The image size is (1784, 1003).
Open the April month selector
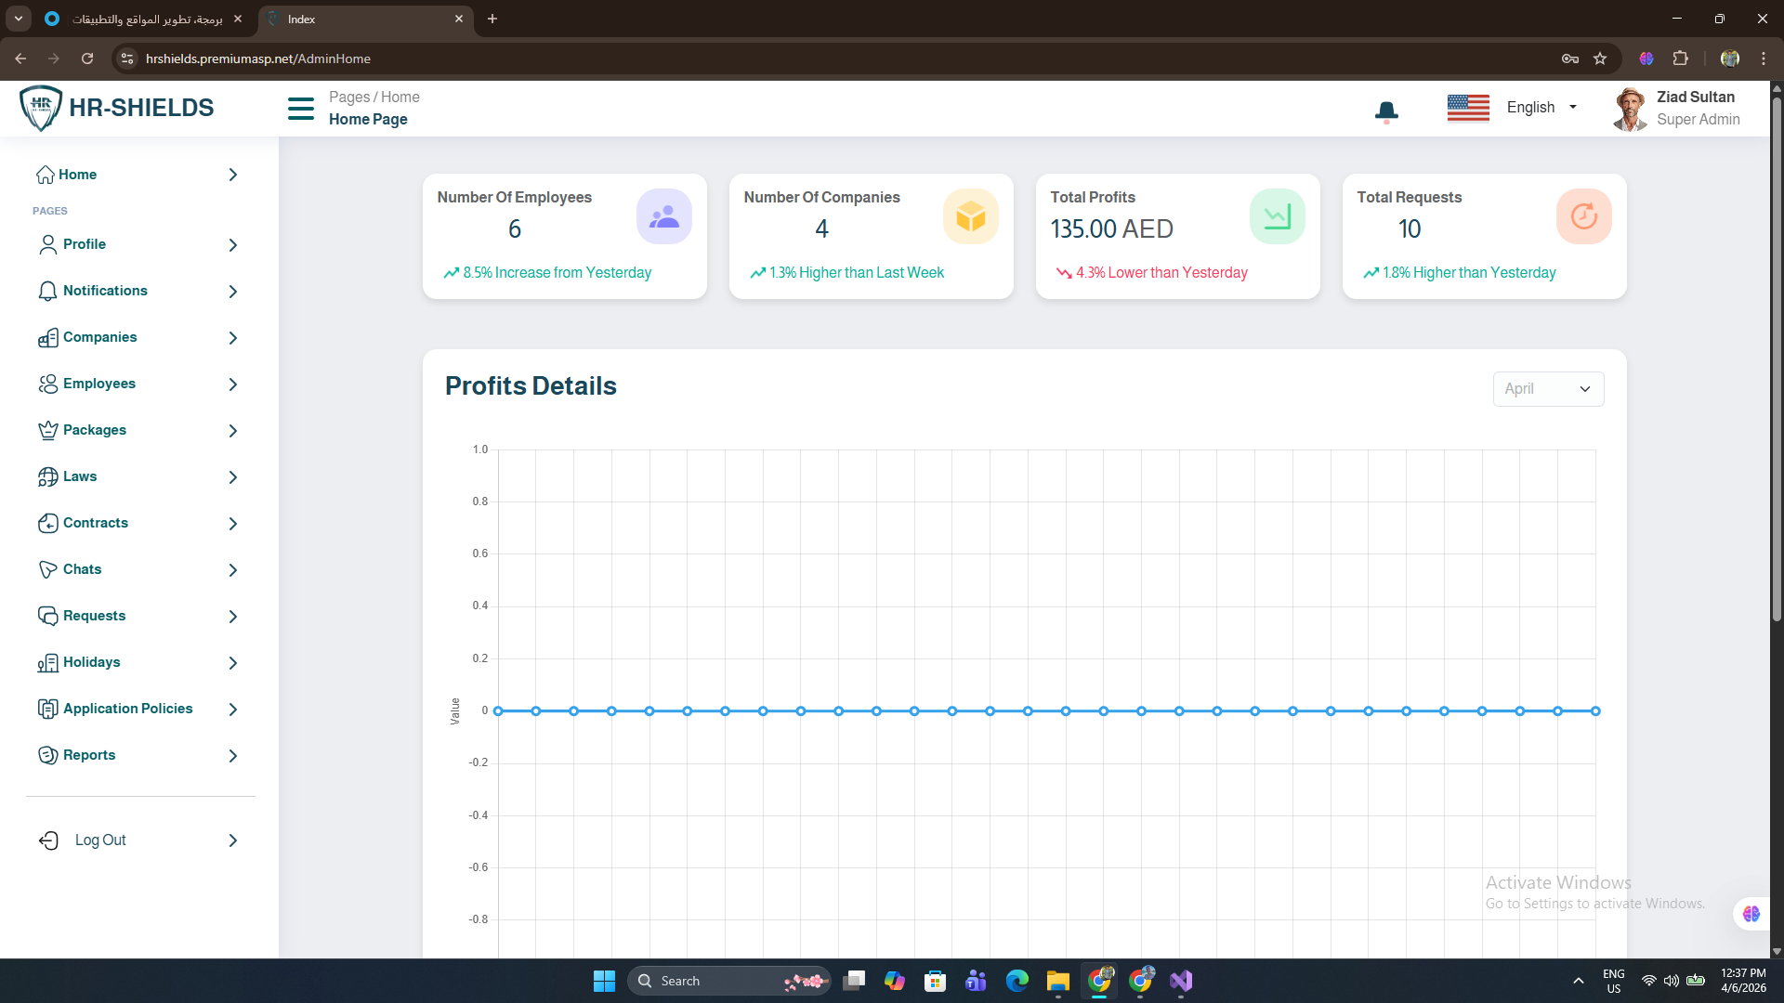tap(1548, 389)
